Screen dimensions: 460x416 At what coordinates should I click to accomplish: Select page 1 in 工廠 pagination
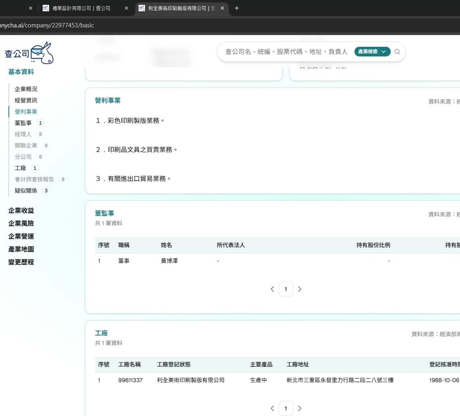[x=286, y=408]
